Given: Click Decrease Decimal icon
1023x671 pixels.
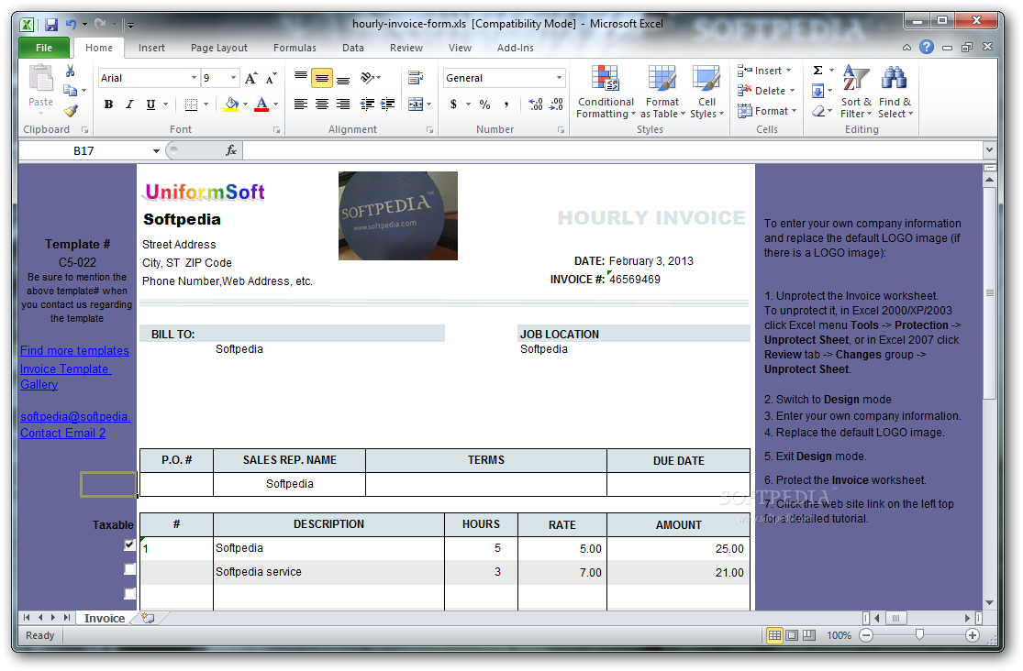Looking at the screenshot, I should tap(557, 104).
